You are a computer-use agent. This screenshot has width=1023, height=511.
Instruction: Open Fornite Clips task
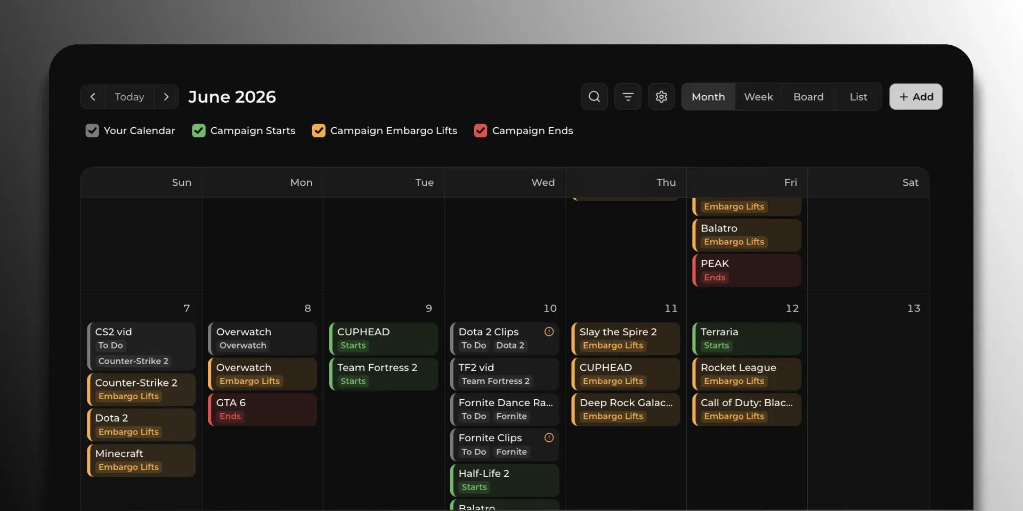(x=505, y=444)
